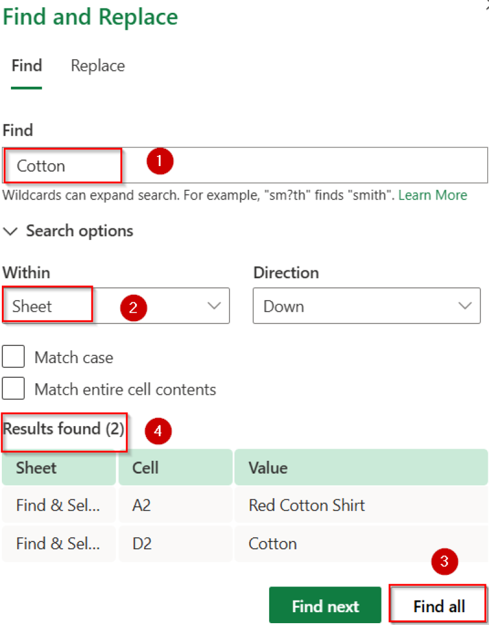Select the result for cell D2
This screenshot has width=489, height=625.
click(141, 543)
